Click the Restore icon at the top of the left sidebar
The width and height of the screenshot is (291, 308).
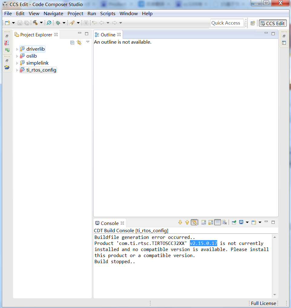click(x=7, y=36)
